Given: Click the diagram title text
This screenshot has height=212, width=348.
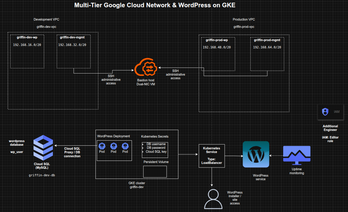Looking at the screenshot, I should click(x=155, y=5).
